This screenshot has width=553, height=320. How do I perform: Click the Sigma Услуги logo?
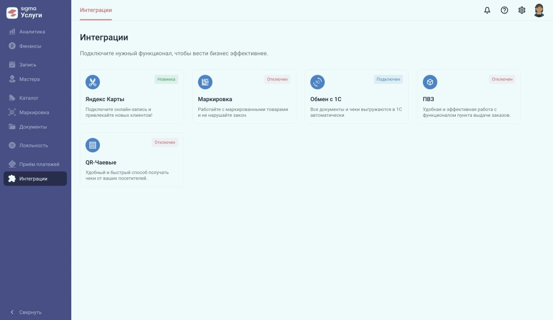[x=24, y=12]
